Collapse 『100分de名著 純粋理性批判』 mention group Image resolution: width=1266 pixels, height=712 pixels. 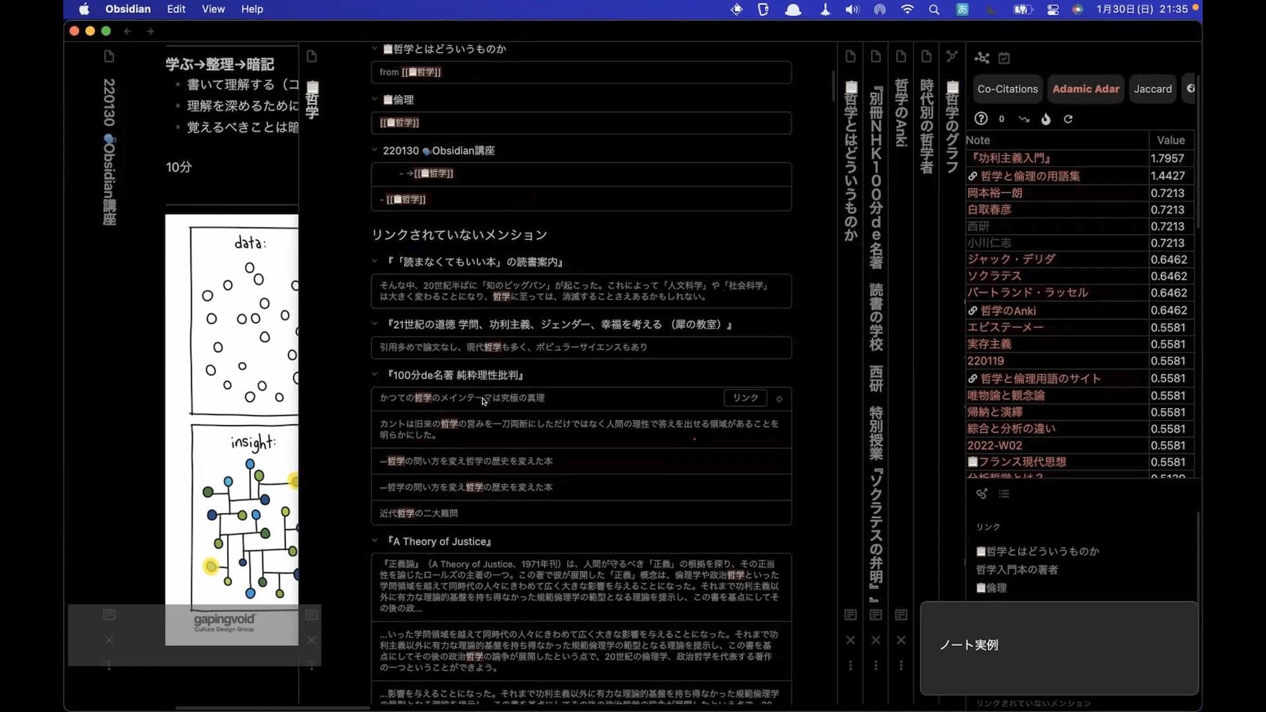coord(375,375)
